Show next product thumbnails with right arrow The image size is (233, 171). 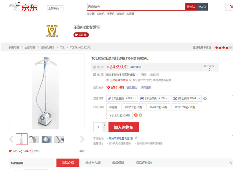coord(82,139)
